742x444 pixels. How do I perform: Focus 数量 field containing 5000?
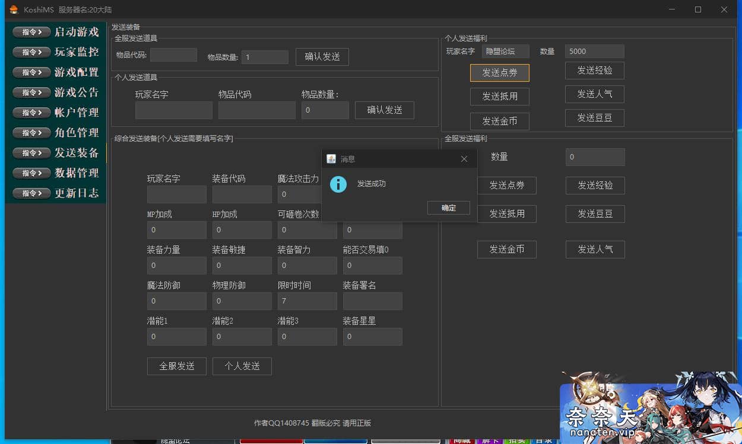coord(595,52)
